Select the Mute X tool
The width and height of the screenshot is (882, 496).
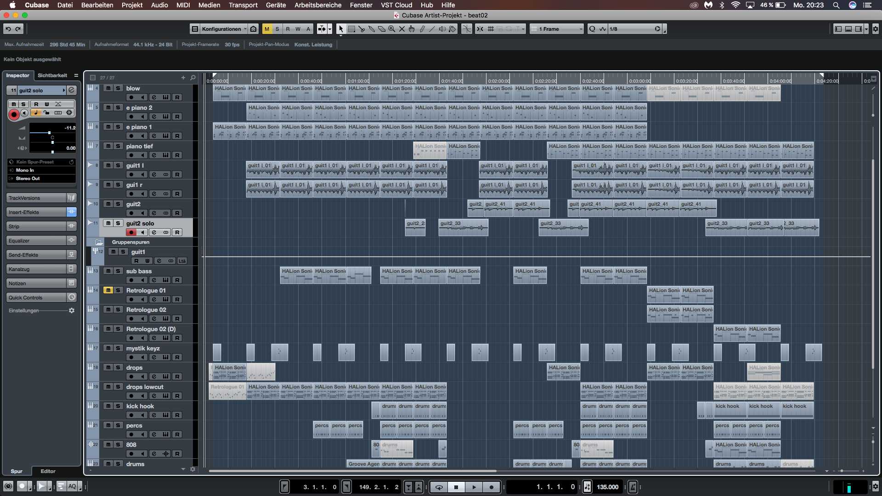pos(402,29)
